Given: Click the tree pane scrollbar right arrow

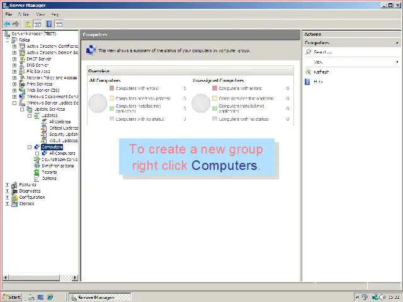Looking at the screenshot, I should tap(75, 277).
